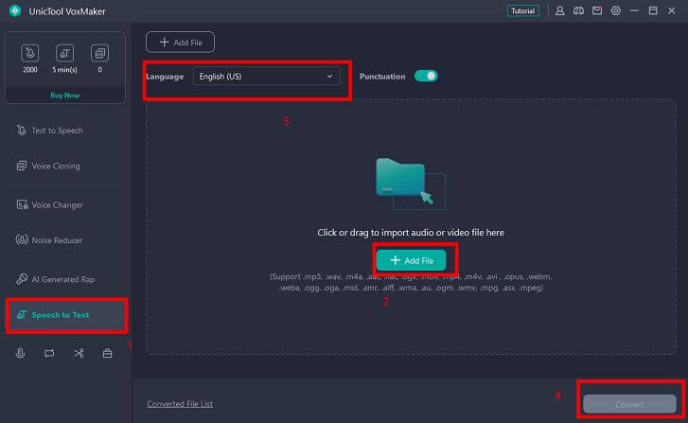Open AI Generated Rap in sidebar
The height and width of the screenshot is (423, 688).
point(66,279)
